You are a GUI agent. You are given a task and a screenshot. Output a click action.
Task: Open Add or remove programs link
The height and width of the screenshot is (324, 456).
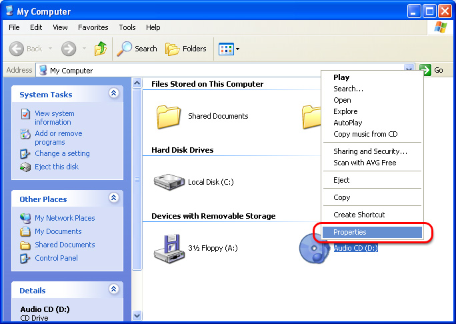59,138
